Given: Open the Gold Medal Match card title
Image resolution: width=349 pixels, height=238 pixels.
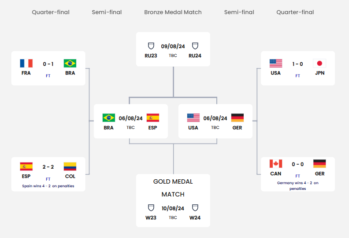Looking at the screenshot, I should 173,188.
